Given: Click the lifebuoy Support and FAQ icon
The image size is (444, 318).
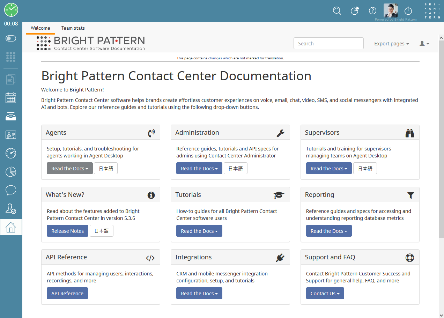Looking at the screenshot, I should click(410, 258).
